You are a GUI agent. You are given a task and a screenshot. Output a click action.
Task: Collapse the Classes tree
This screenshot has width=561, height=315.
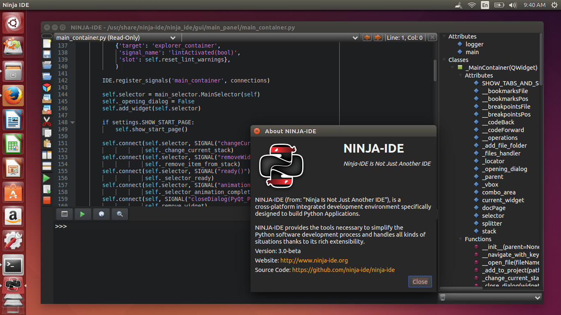(x=444, y=59)
